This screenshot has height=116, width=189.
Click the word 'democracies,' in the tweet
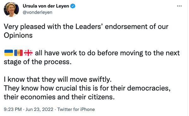pos(149,88)
